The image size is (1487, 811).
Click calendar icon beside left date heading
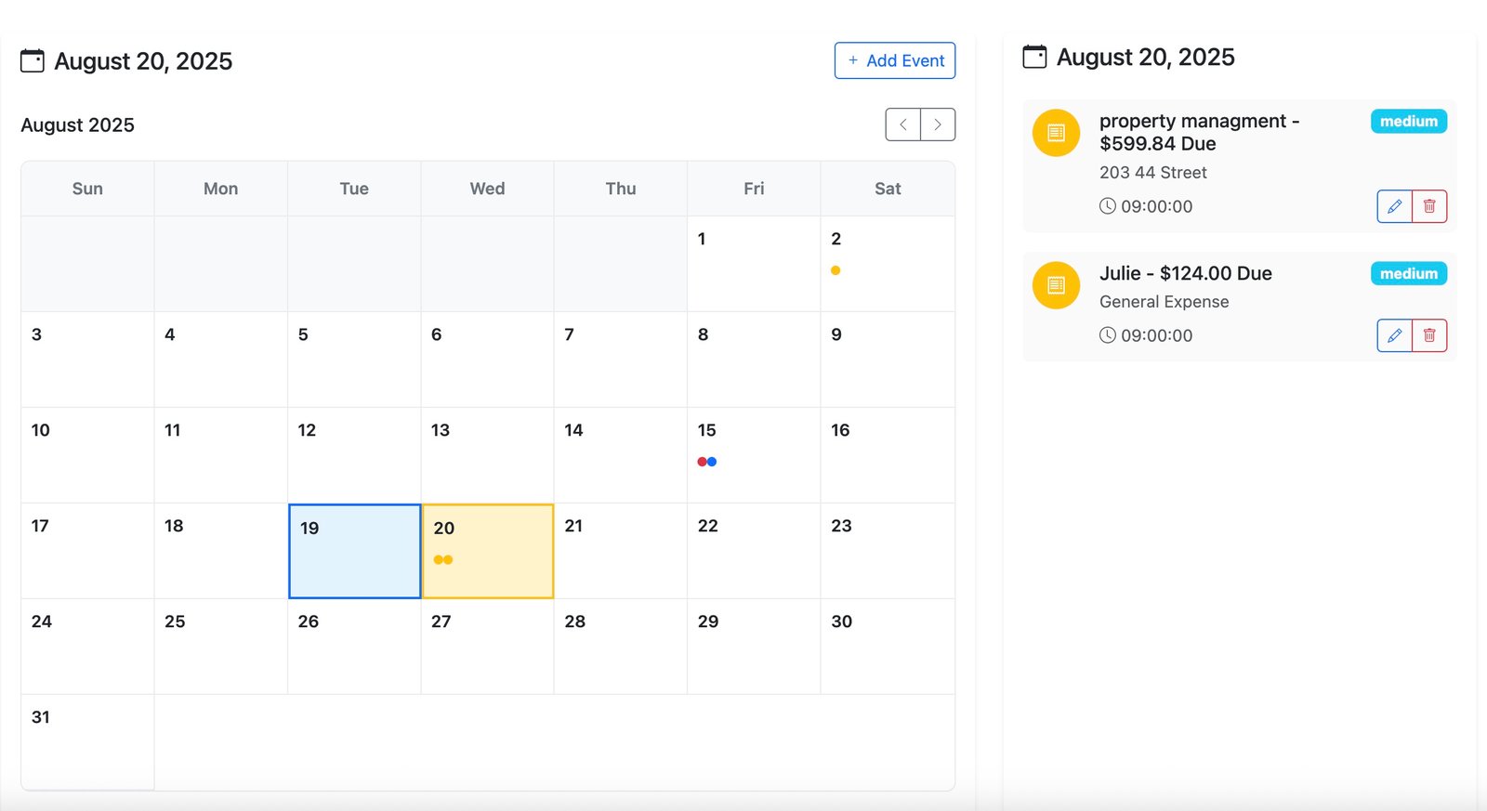pos(33,61)
